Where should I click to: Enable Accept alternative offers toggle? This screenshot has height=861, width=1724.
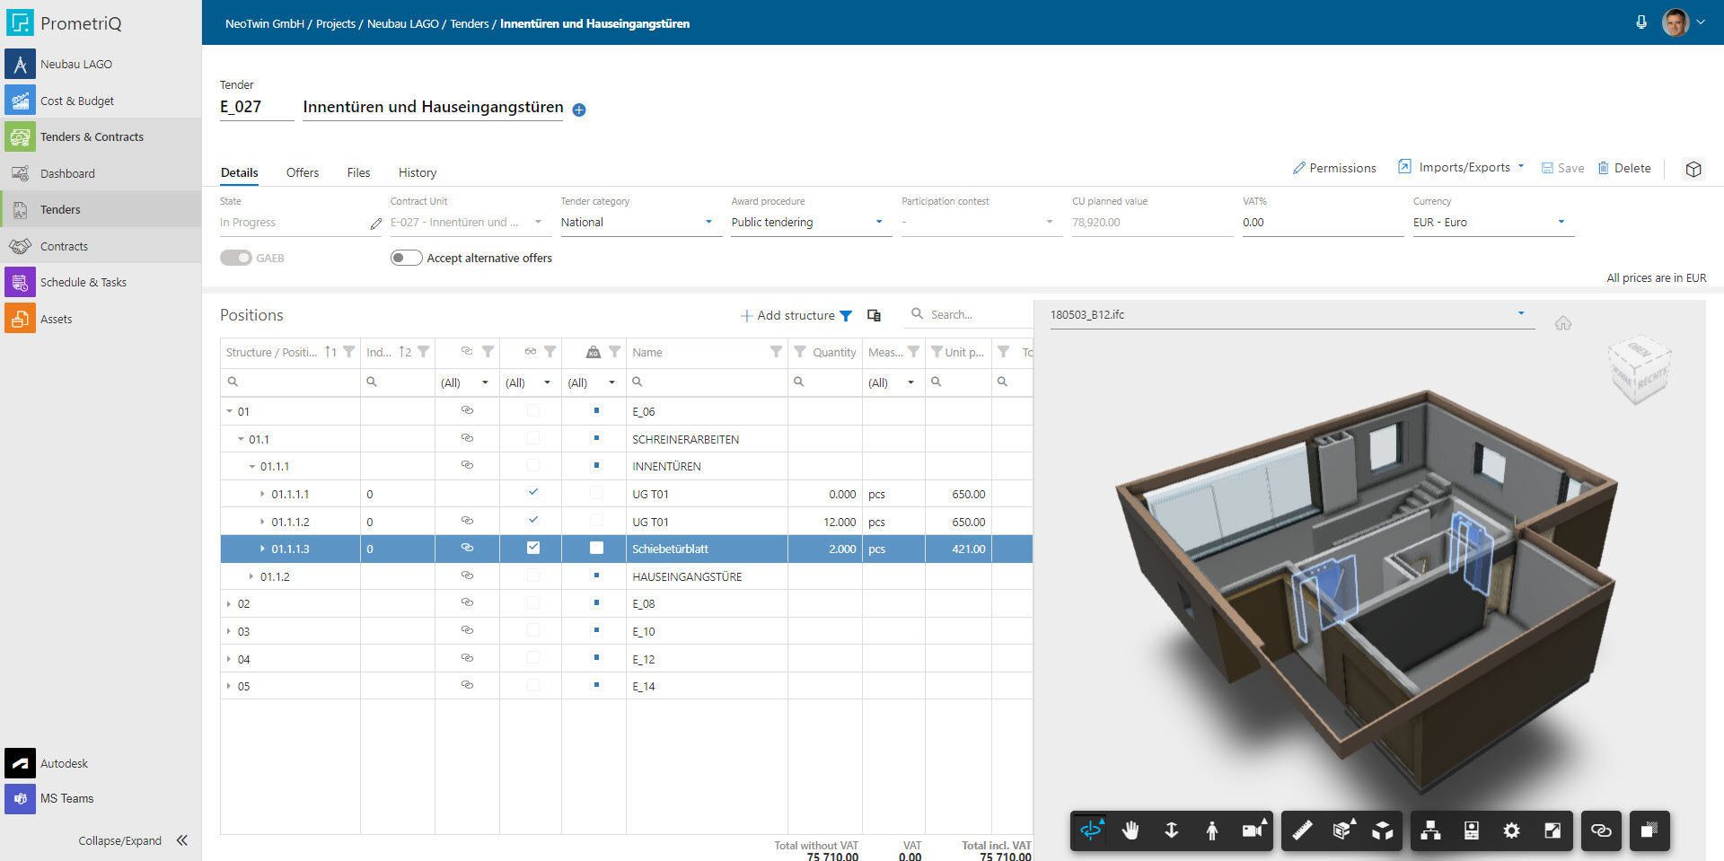click(406, 258)
